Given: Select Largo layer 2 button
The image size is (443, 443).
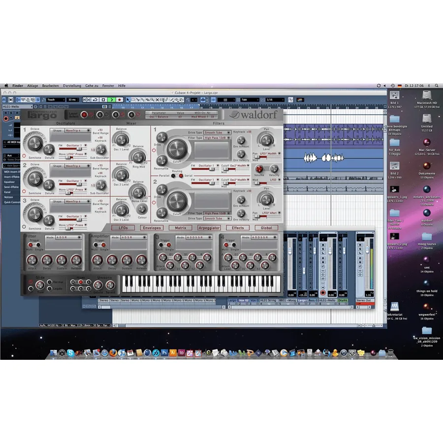Looking at the screenshot, I should (x=100, y=115).
